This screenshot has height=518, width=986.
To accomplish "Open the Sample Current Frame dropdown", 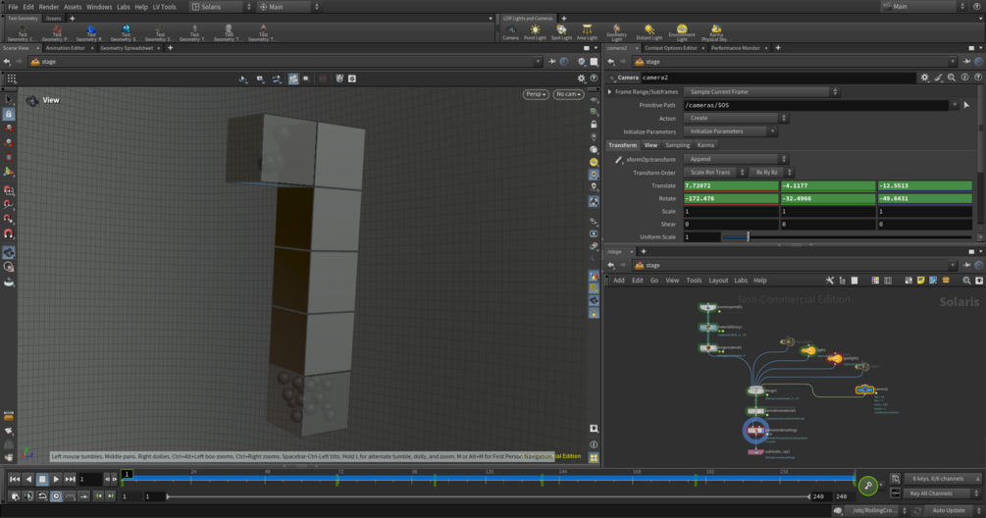I will click(x=761, y=92).
